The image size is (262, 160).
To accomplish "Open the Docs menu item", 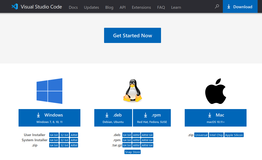I will coord(73,7).
